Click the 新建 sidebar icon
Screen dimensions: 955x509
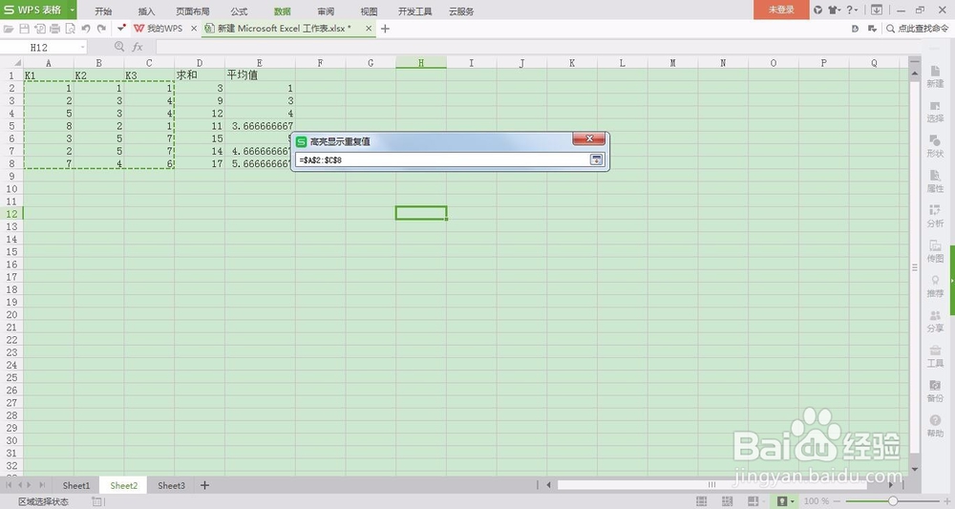point(936,77)
